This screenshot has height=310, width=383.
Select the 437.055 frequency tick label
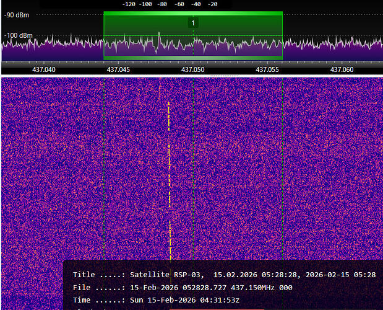(x=268, y=70)
